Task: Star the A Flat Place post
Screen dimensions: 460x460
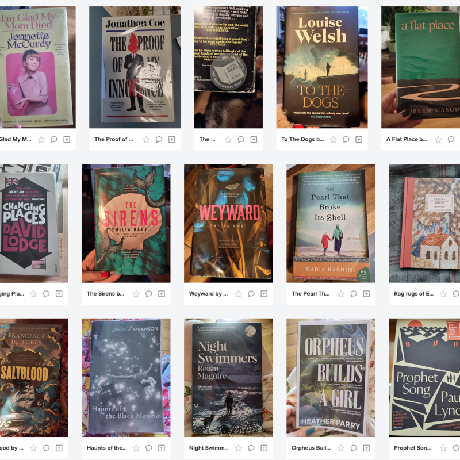Action: coord(438,139)
